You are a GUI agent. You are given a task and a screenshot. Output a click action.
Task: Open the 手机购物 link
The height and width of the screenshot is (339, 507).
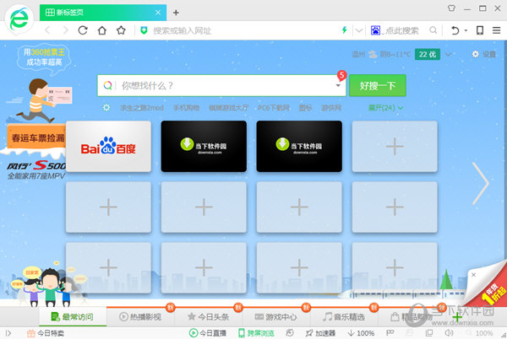(x=186, y=108)
